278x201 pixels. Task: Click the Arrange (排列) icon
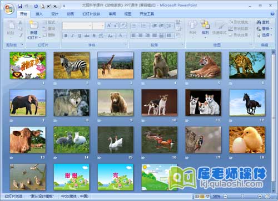click(x=205, y=25)
